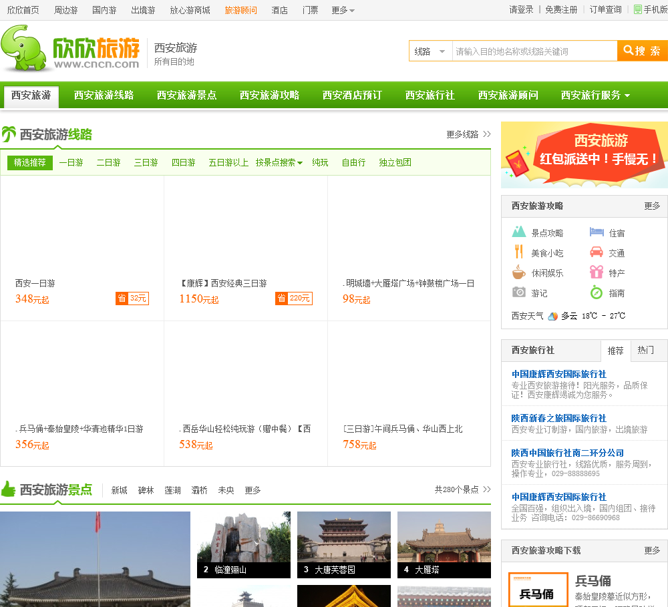Click the 景点攻略 mountain icon
The width and height of the screenshot is (668, 607).
click(518, 232)
